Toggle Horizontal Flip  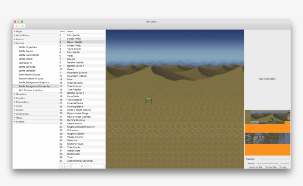pyautogui.click(x=255, y=167)
